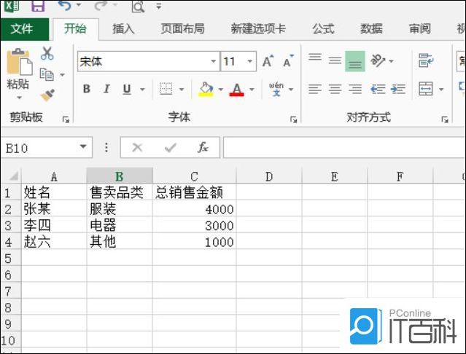Screen dimensions: 466x354
Task: Click the Redo arrow icon
Action: pyautogui.click(x=101, y=5)
